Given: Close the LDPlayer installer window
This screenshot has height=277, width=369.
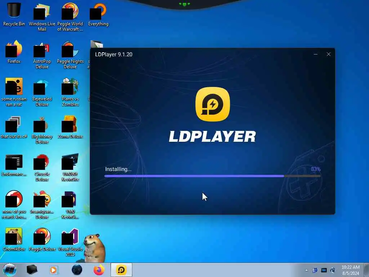Looking at the screenshot, I should click(x=329, y=54).
